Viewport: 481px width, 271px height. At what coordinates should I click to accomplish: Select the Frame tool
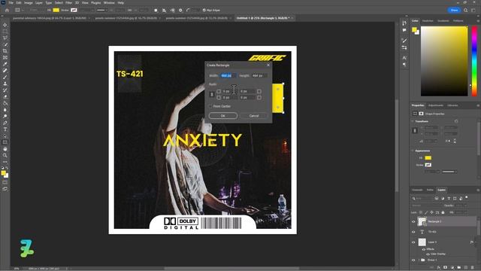tap(5, 57)
